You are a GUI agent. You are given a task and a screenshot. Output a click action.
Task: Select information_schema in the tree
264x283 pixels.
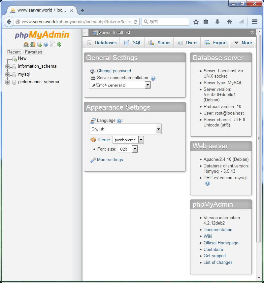coord(37,66)
